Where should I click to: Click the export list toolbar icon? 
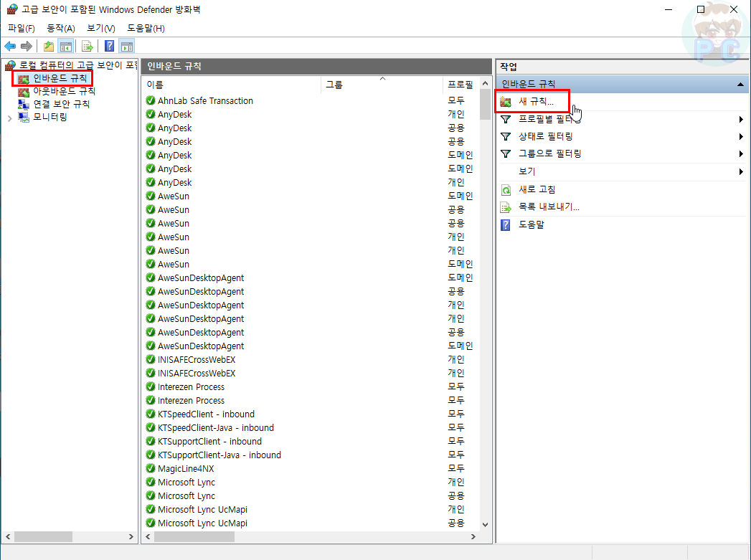coord(88,47)
